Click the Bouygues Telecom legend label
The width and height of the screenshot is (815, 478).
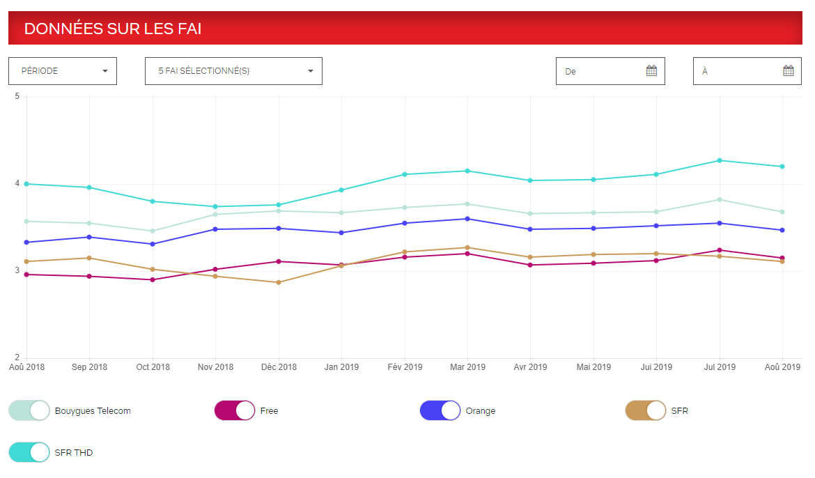click(x=93, y=411)
